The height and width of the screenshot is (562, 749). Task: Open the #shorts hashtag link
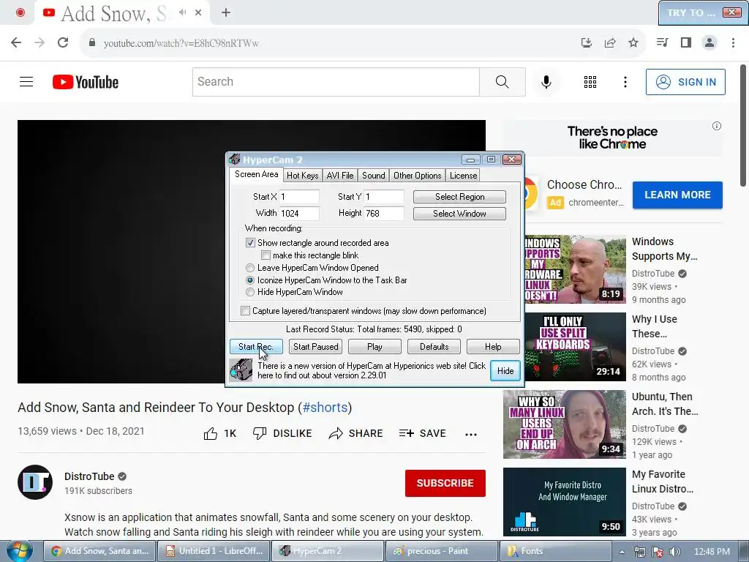tap(325, 407)
